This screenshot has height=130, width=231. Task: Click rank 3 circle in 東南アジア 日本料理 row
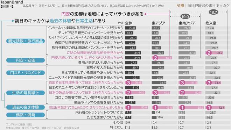(182, 82)
